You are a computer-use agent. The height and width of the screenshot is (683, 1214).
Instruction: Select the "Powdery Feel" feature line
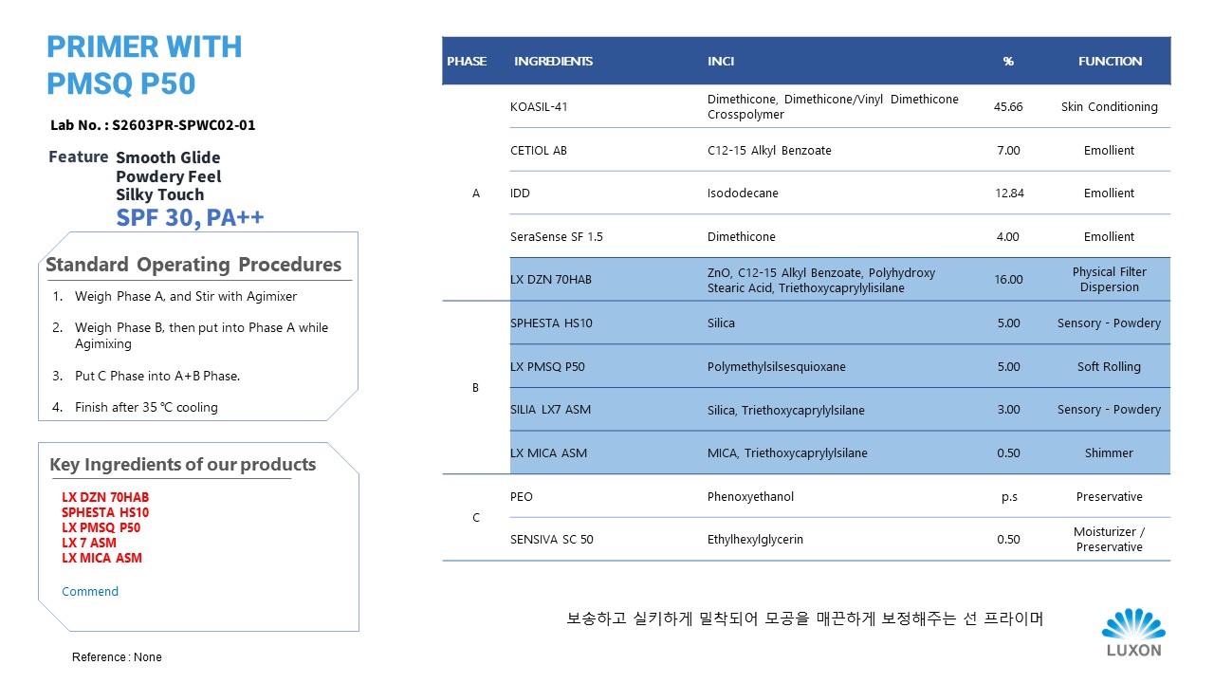(169, 176)
